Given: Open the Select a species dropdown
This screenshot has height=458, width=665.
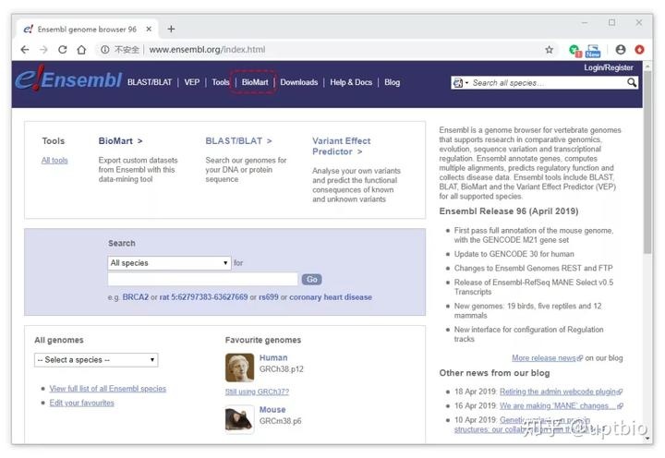Looking at the screenshot, I should click(x=96, y=360).
